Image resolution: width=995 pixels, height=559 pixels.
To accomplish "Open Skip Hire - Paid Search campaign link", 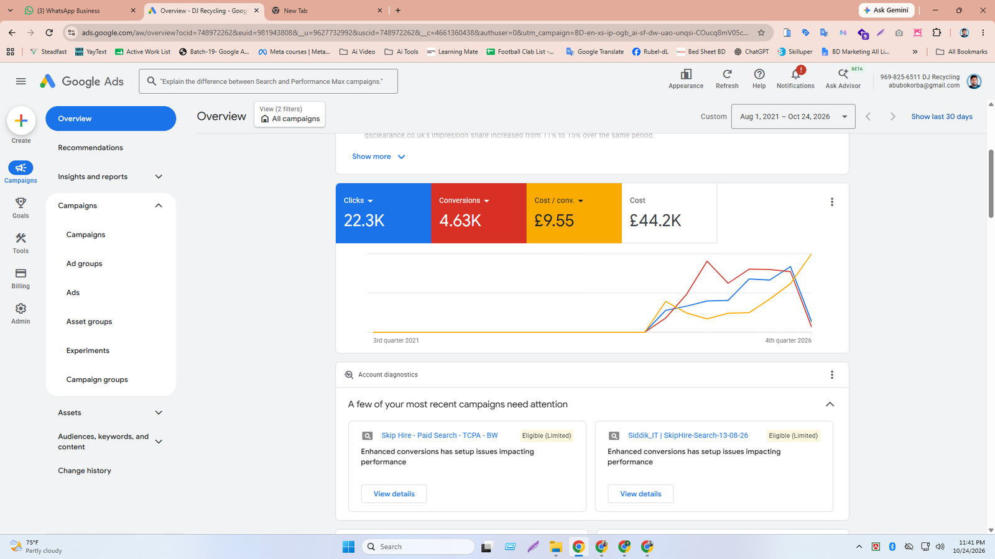I will [440, 435].
